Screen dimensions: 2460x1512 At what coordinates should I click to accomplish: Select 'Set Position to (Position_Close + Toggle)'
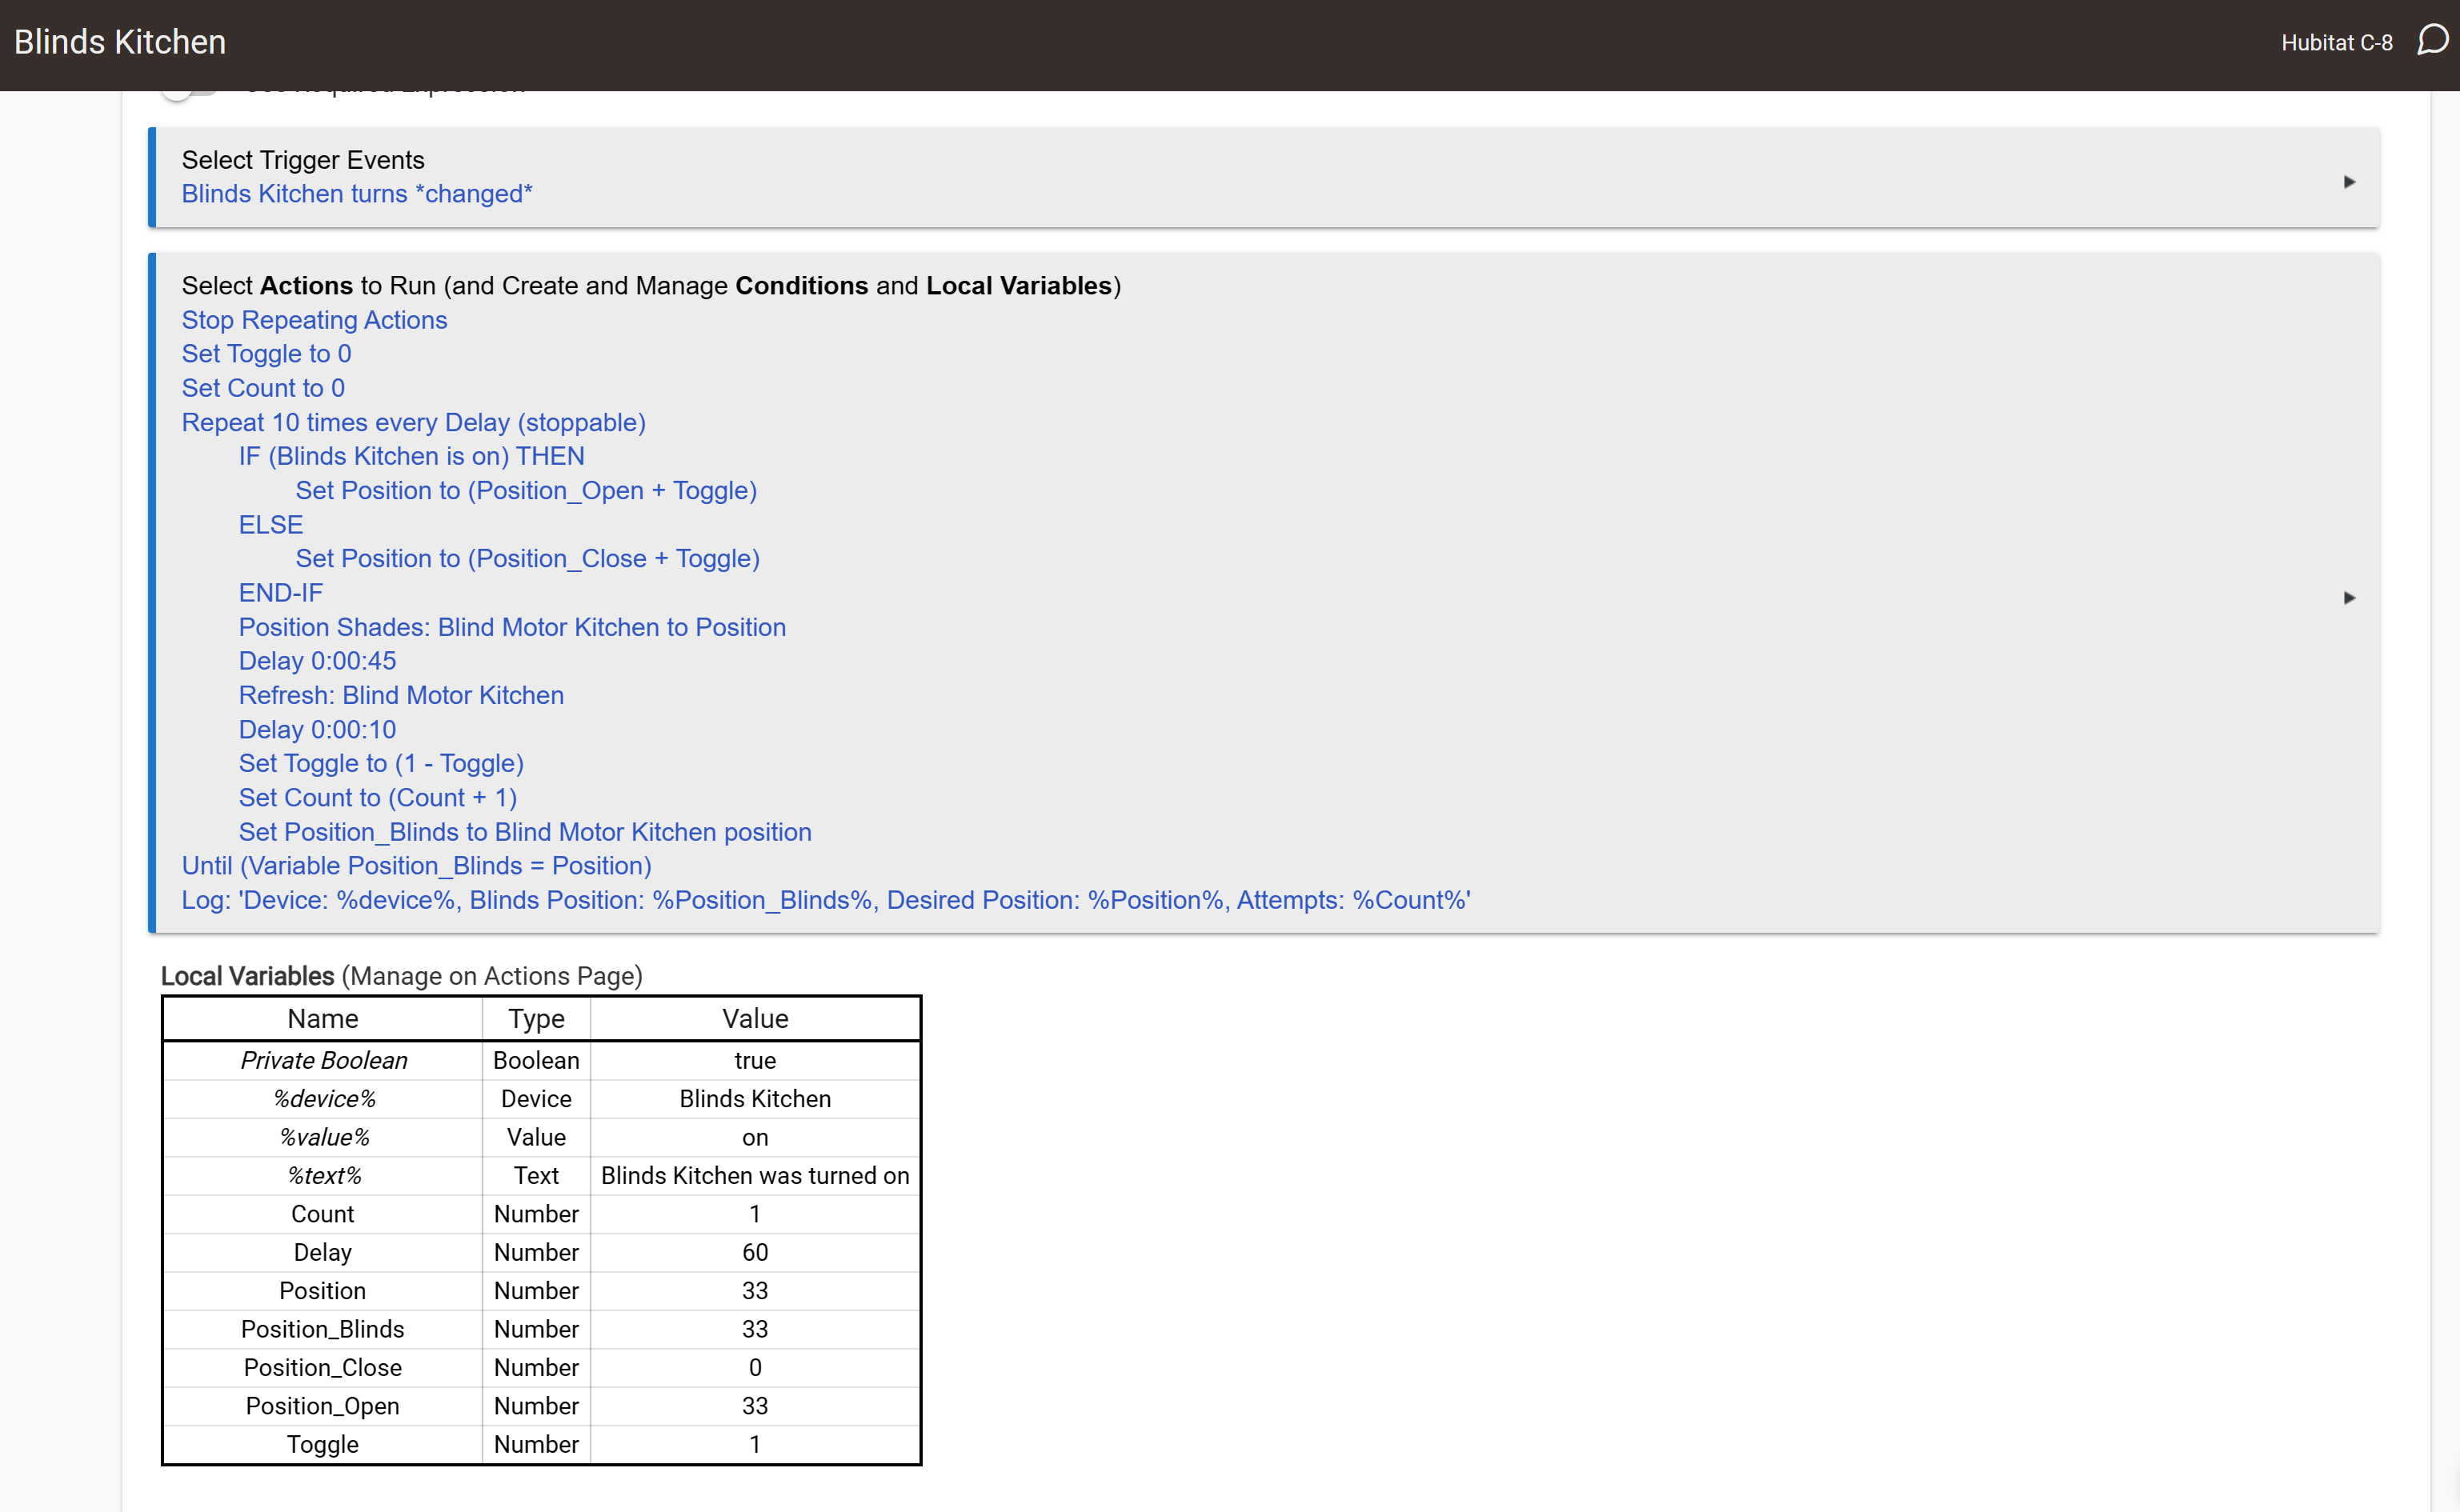click(527, 558)
